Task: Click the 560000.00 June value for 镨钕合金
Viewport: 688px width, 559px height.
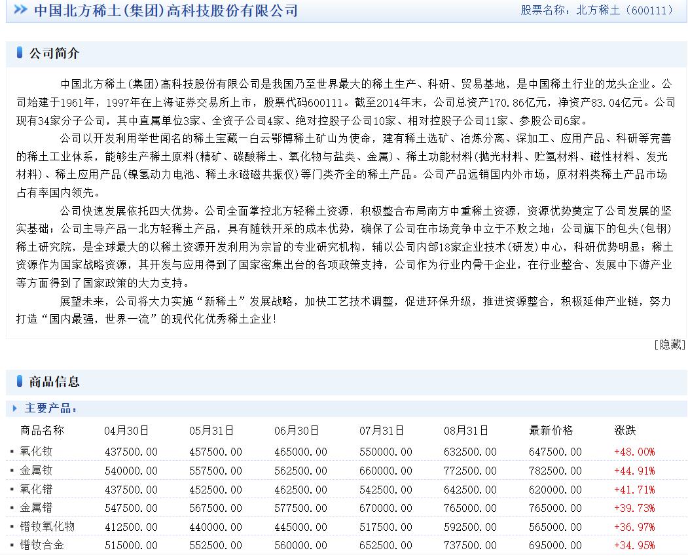Action: pos(300,545)
